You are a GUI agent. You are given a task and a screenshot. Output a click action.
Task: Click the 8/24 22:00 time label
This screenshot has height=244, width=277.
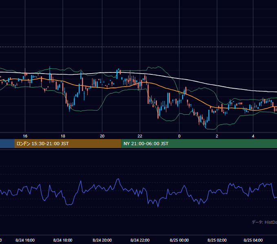coord(140,240)
